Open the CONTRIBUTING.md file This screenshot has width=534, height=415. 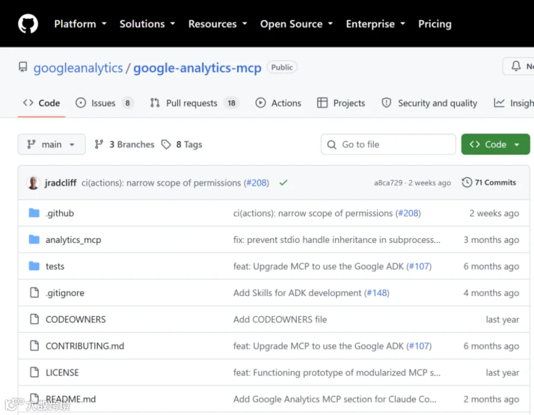[x=85, y=346]
